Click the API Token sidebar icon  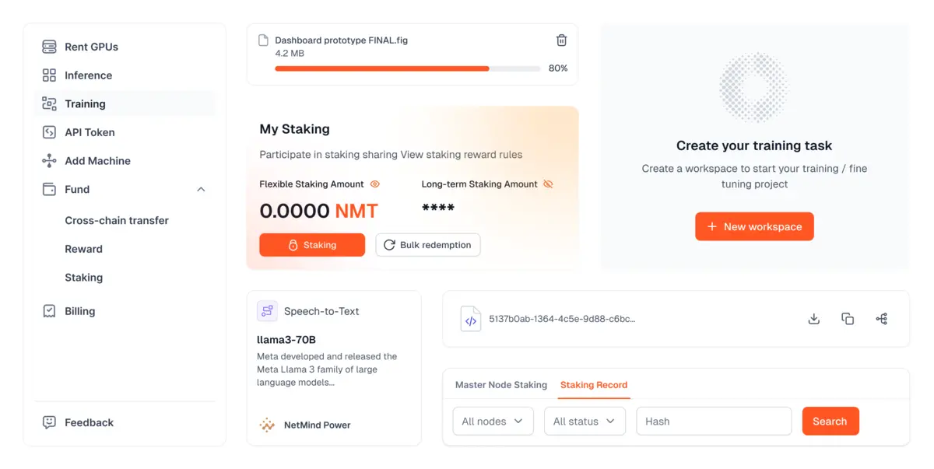49,132
